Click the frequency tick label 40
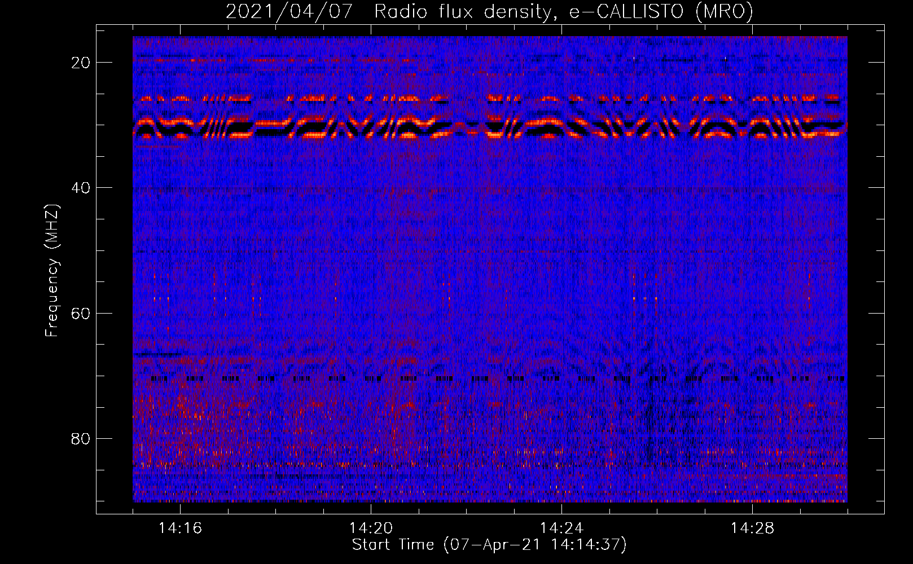 (81, 188)
